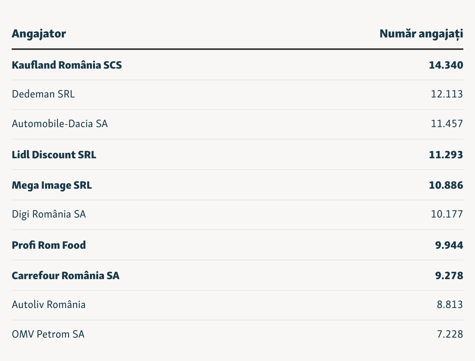Screen dimensions: 475x361
Task: Click the Număr angajați column header
Action: 421,34
